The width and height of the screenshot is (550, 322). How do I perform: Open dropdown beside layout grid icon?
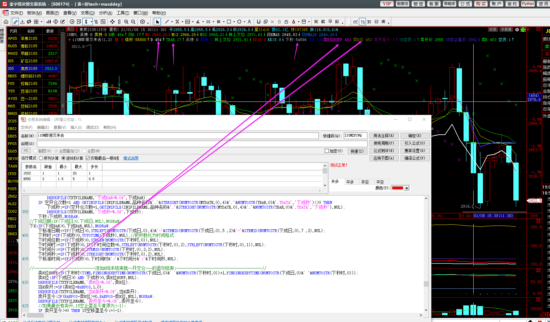point(41,22)
